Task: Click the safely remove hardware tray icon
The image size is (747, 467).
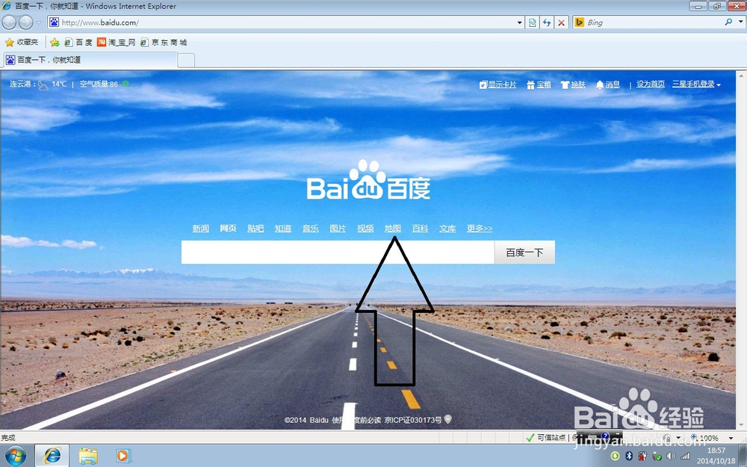Action: pyautogui.click(x=657, y=456)
